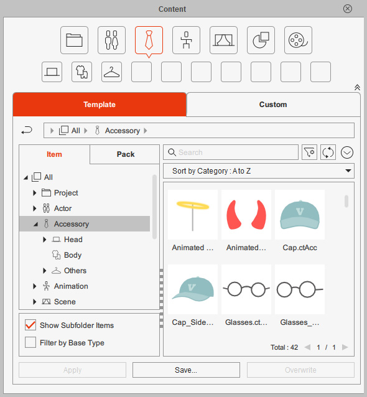Select the Body accessory subcategory icon

click(81, 72)
